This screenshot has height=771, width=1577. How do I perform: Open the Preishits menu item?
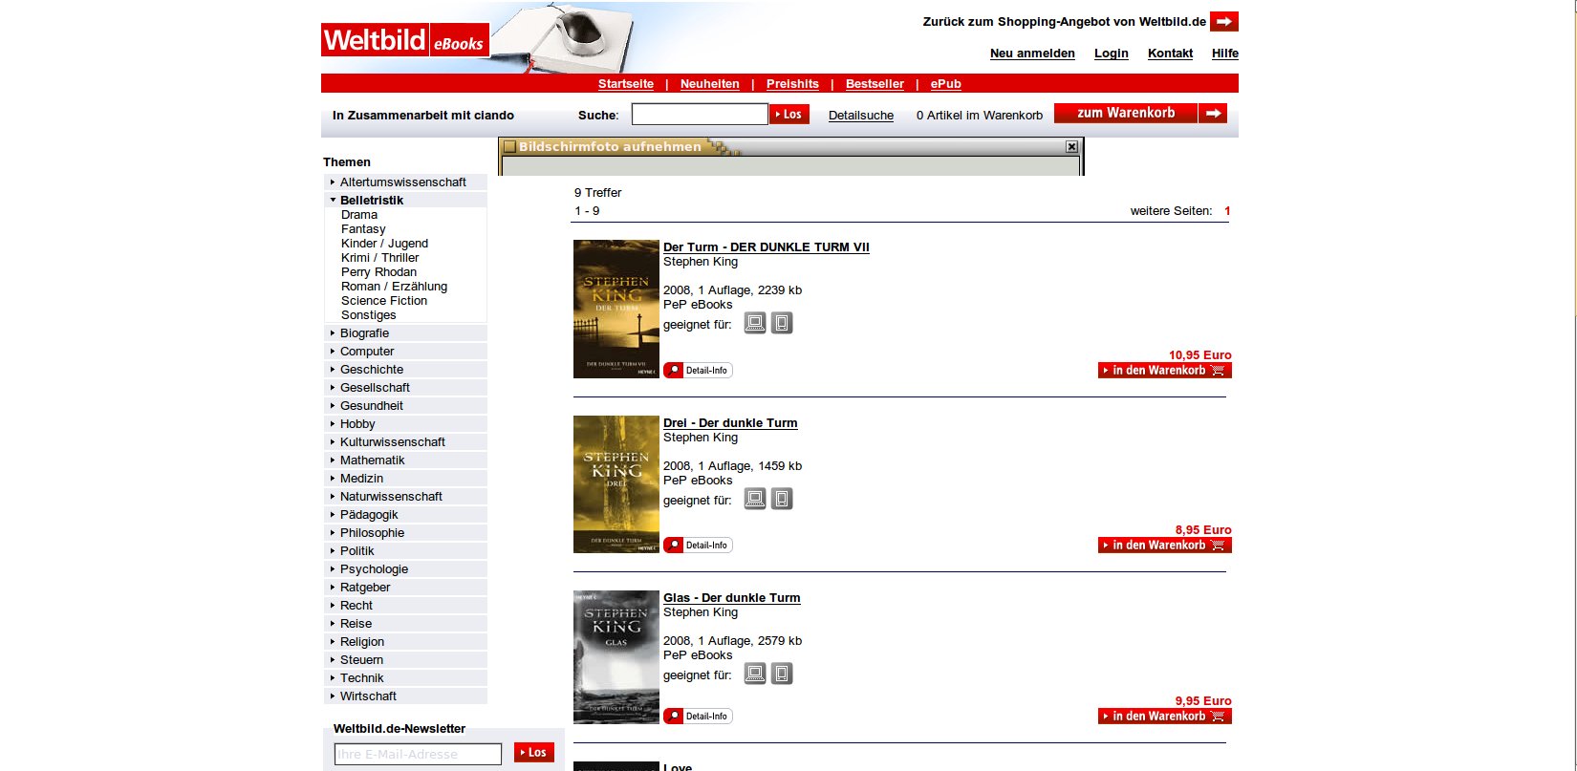[x=792, y=84]
